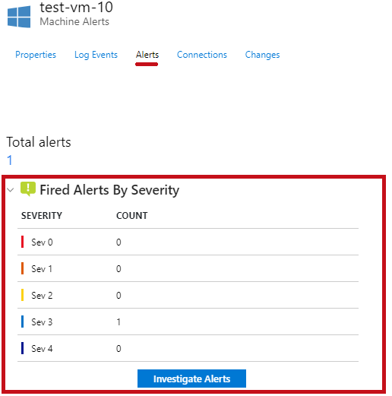Click the yellow Sev 2 color marker
Image resolution: width=392 pixels, height=396 pixels.
[23, 295]
